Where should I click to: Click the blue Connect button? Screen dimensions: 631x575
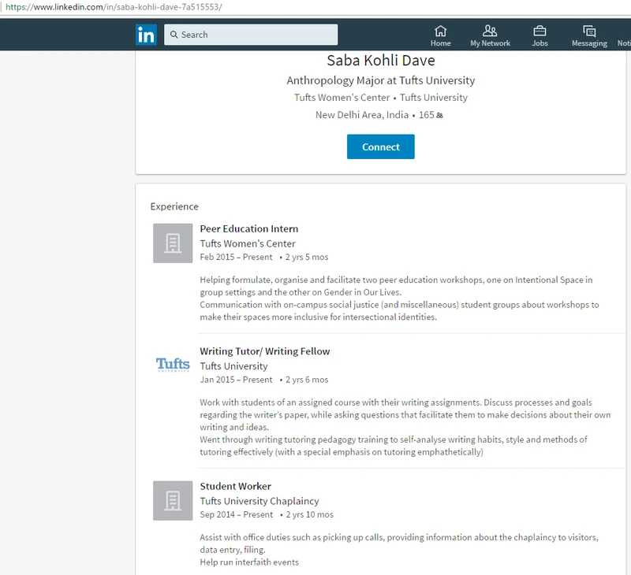[x=381, y=147]
